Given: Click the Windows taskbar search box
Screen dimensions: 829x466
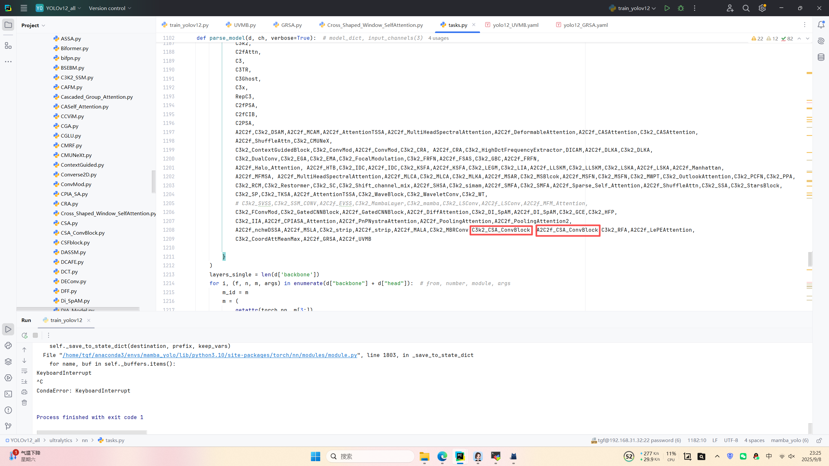Looking at the screenshot, I should coord(370,456).
